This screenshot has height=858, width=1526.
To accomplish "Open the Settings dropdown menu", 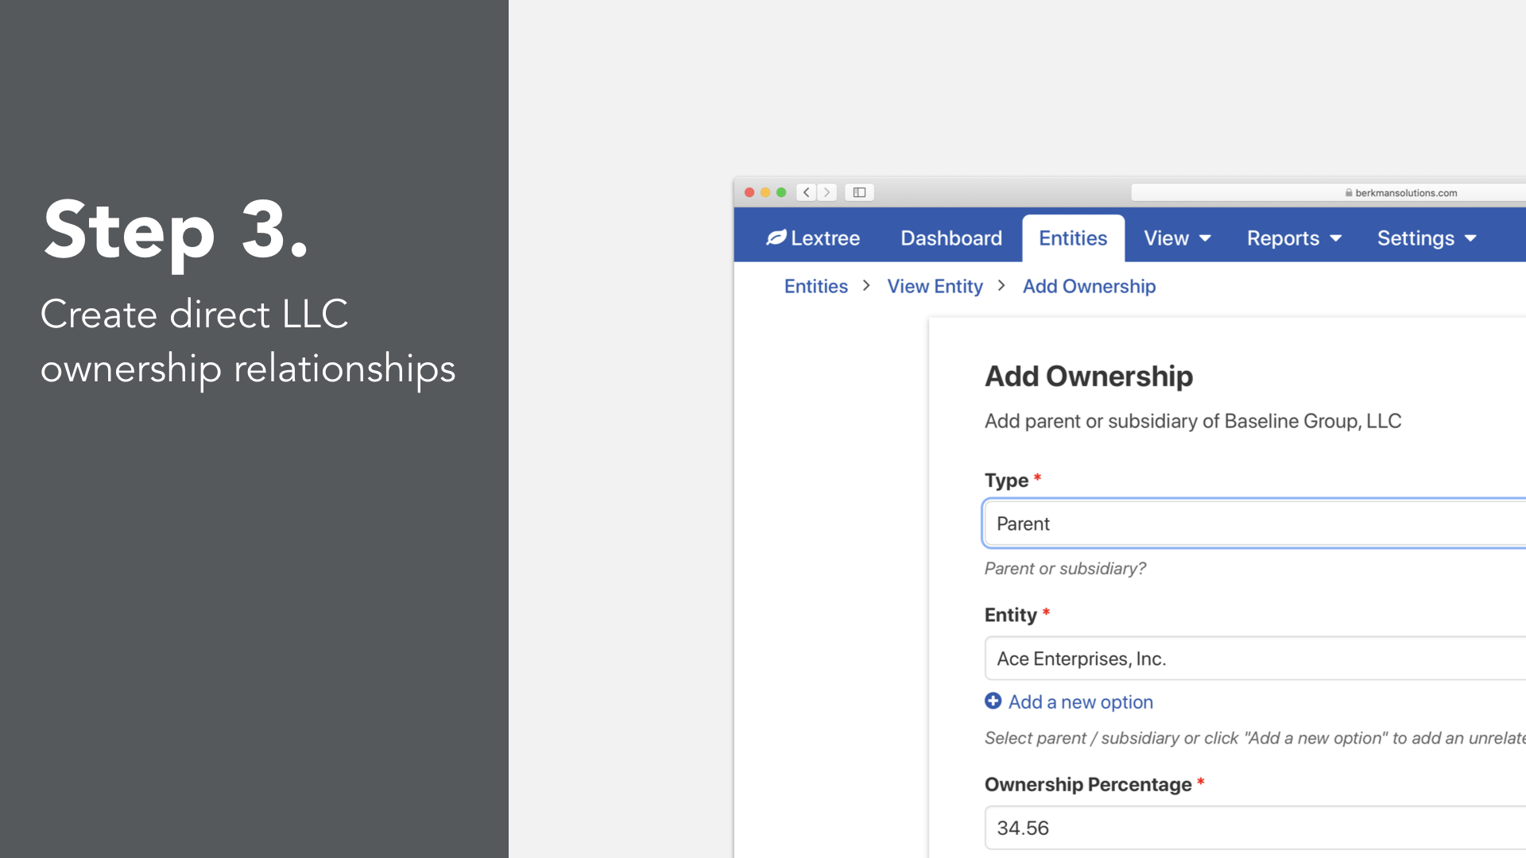I will click(x=1427, y=238).
